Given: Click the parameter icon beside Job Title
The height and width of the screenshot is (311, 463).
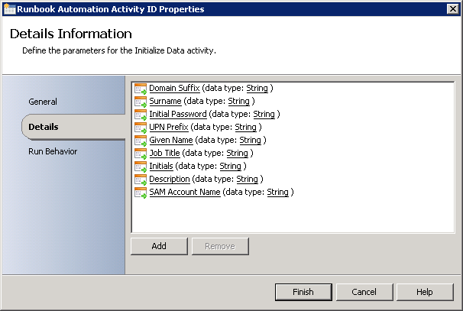Looking at the screenshot, I should click(x=140, y=154).
